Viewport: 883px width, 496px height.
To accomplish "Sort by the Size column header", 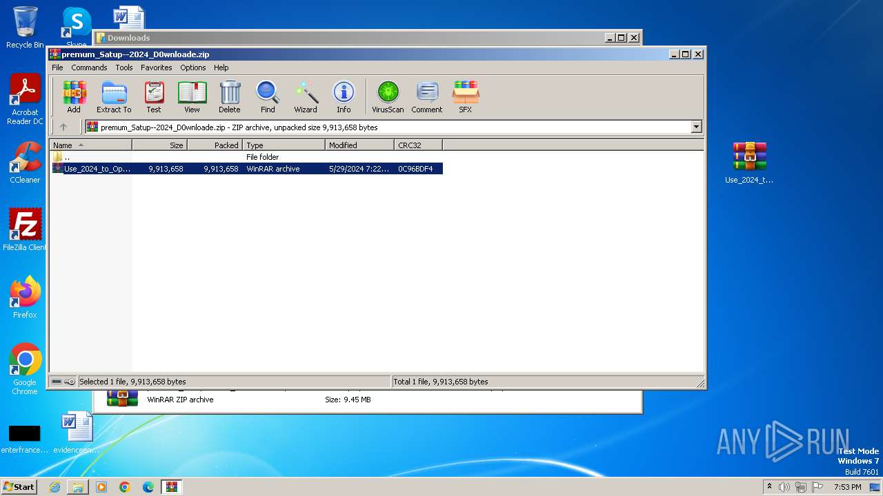I will pyautogui.click(x=159, y=145).
